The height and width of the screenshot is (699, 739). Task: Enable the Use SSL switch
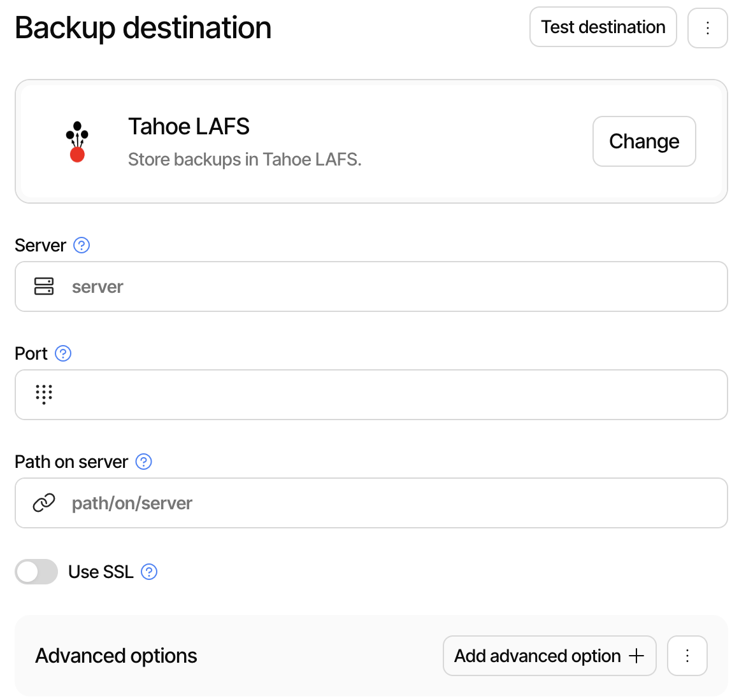coord(36,572)
